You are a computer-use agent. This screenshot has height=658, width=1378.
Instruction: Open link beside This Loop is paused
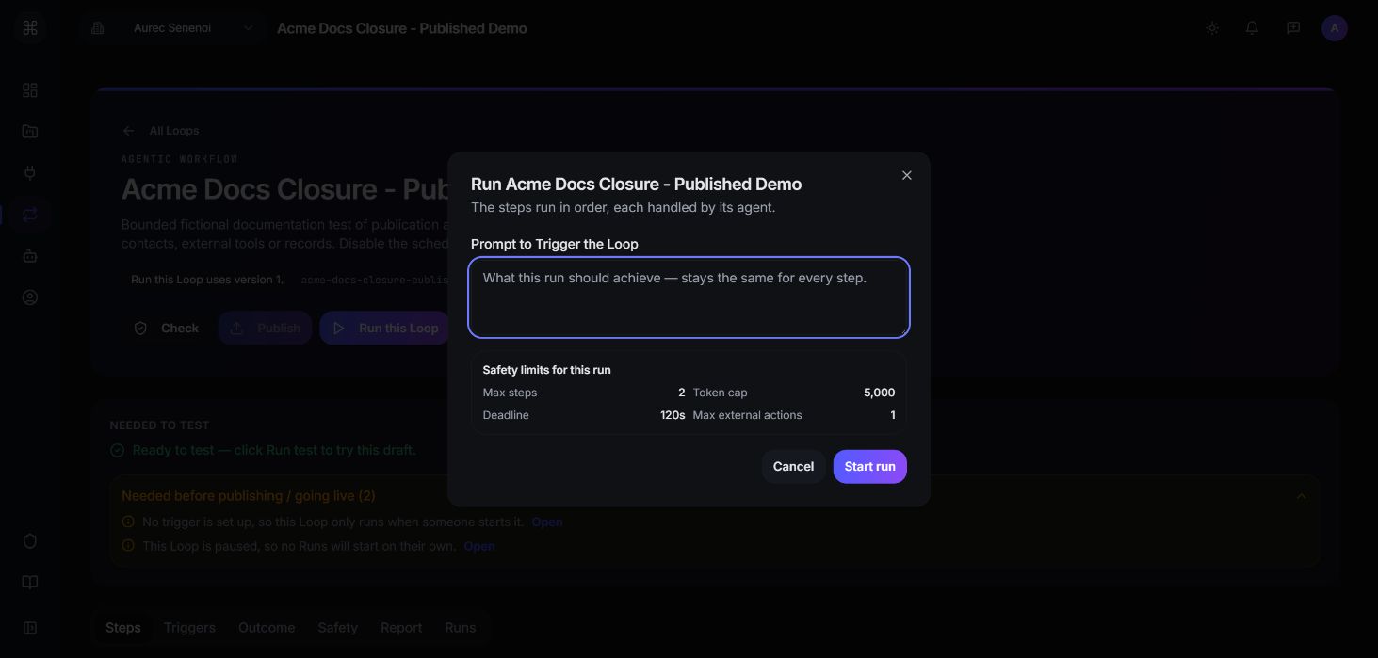click(479, 547)
